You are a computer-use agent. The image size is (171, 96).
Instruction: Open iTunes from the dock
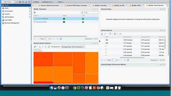coord(63,88)
